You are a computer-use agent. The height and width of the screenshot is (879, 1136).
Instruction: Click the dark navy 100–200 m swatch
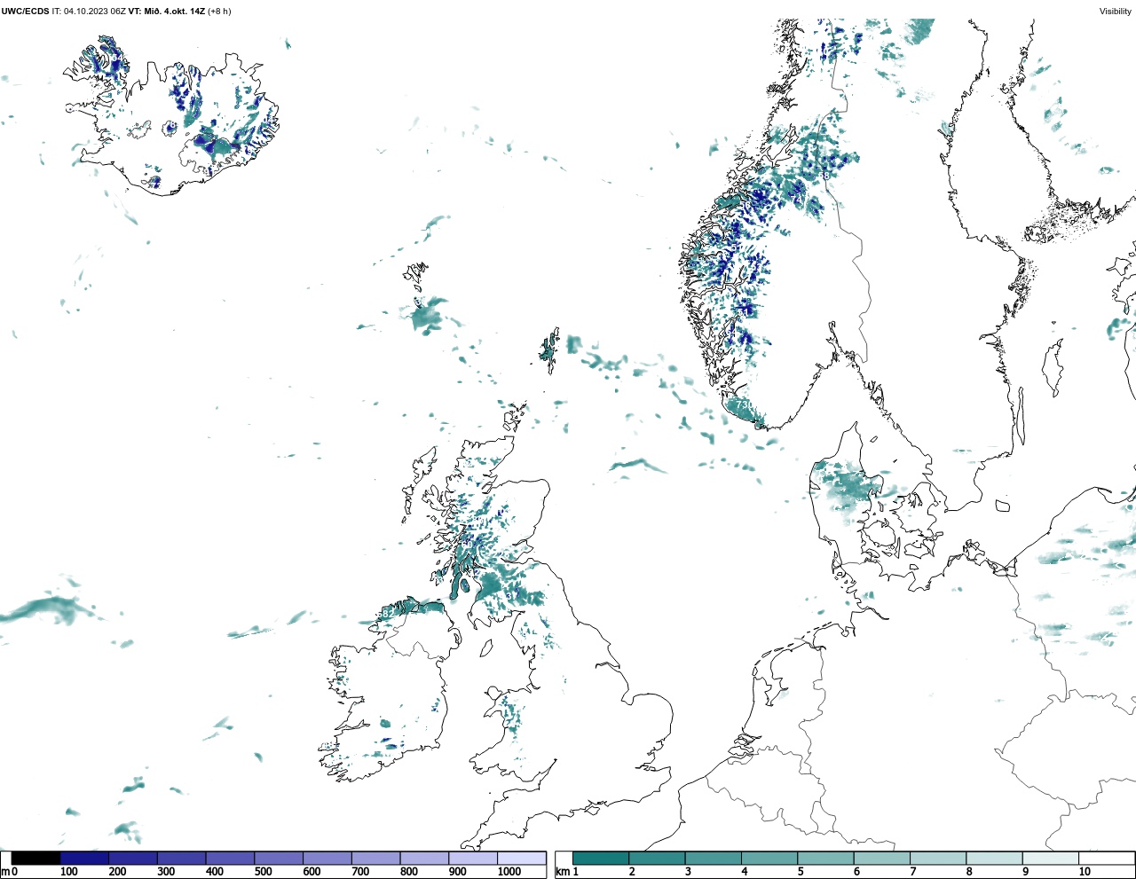(84, 859)
